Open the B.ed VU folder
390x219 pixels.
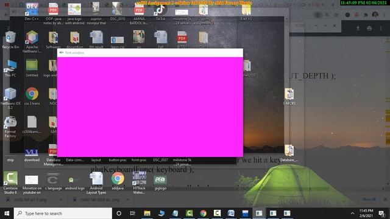pyautogui.click(x=246, y=12)
